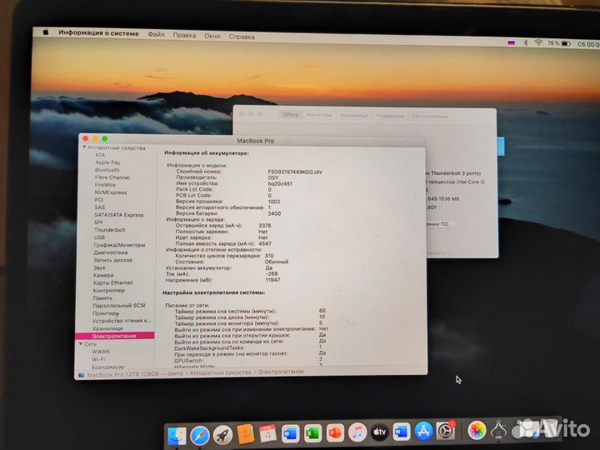Select Wi-Fi under Сеть in sidebar
The height and width of the screenshot is (450, 600).
click(98, 359)
